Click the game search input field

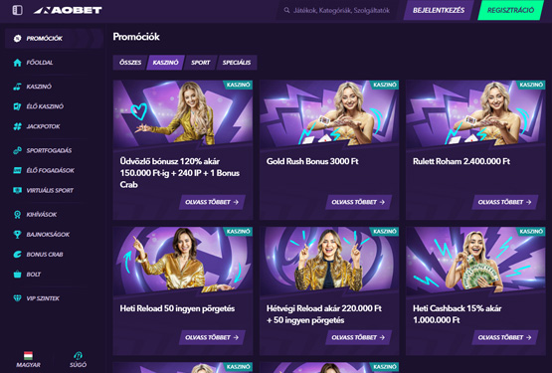point(337,10)
